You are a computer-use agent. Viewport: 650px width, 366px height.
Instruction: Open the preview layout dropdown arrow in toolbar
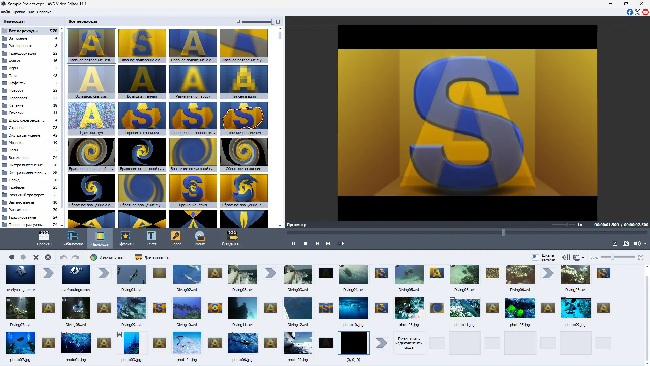(x=583, y=258)
